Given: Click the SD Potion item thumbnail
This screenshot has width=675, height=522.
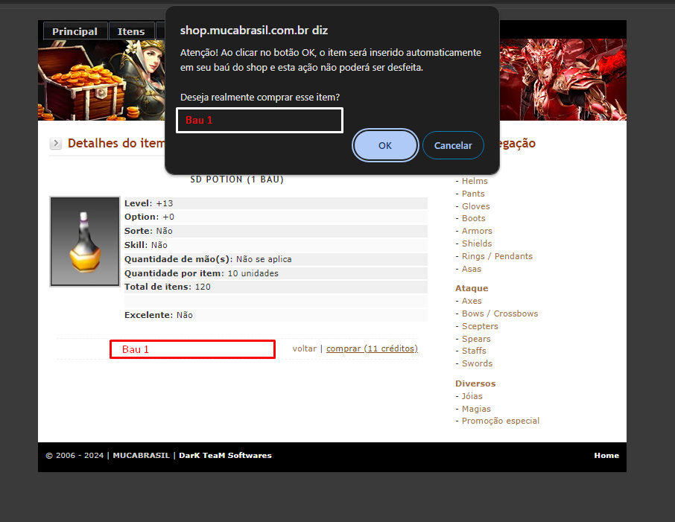Looking at the screenshot, I should (85, 241).
